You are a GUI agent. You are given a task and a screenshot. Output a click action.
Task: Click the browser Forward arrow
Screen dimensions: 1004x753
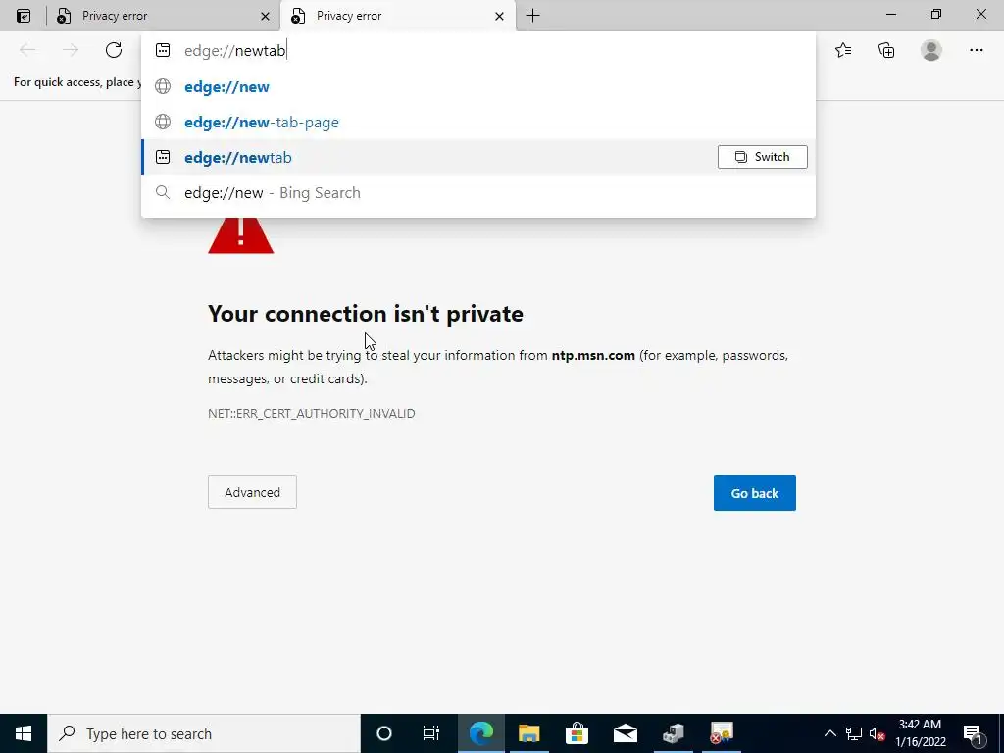point(71,50)
